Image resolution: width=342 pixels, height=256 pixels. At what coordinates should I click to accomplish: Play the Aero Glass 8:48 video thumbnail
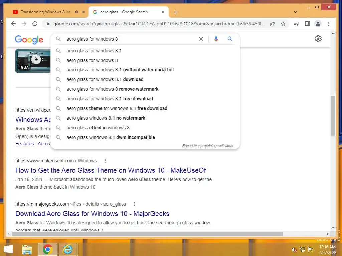tap(33, 61)
